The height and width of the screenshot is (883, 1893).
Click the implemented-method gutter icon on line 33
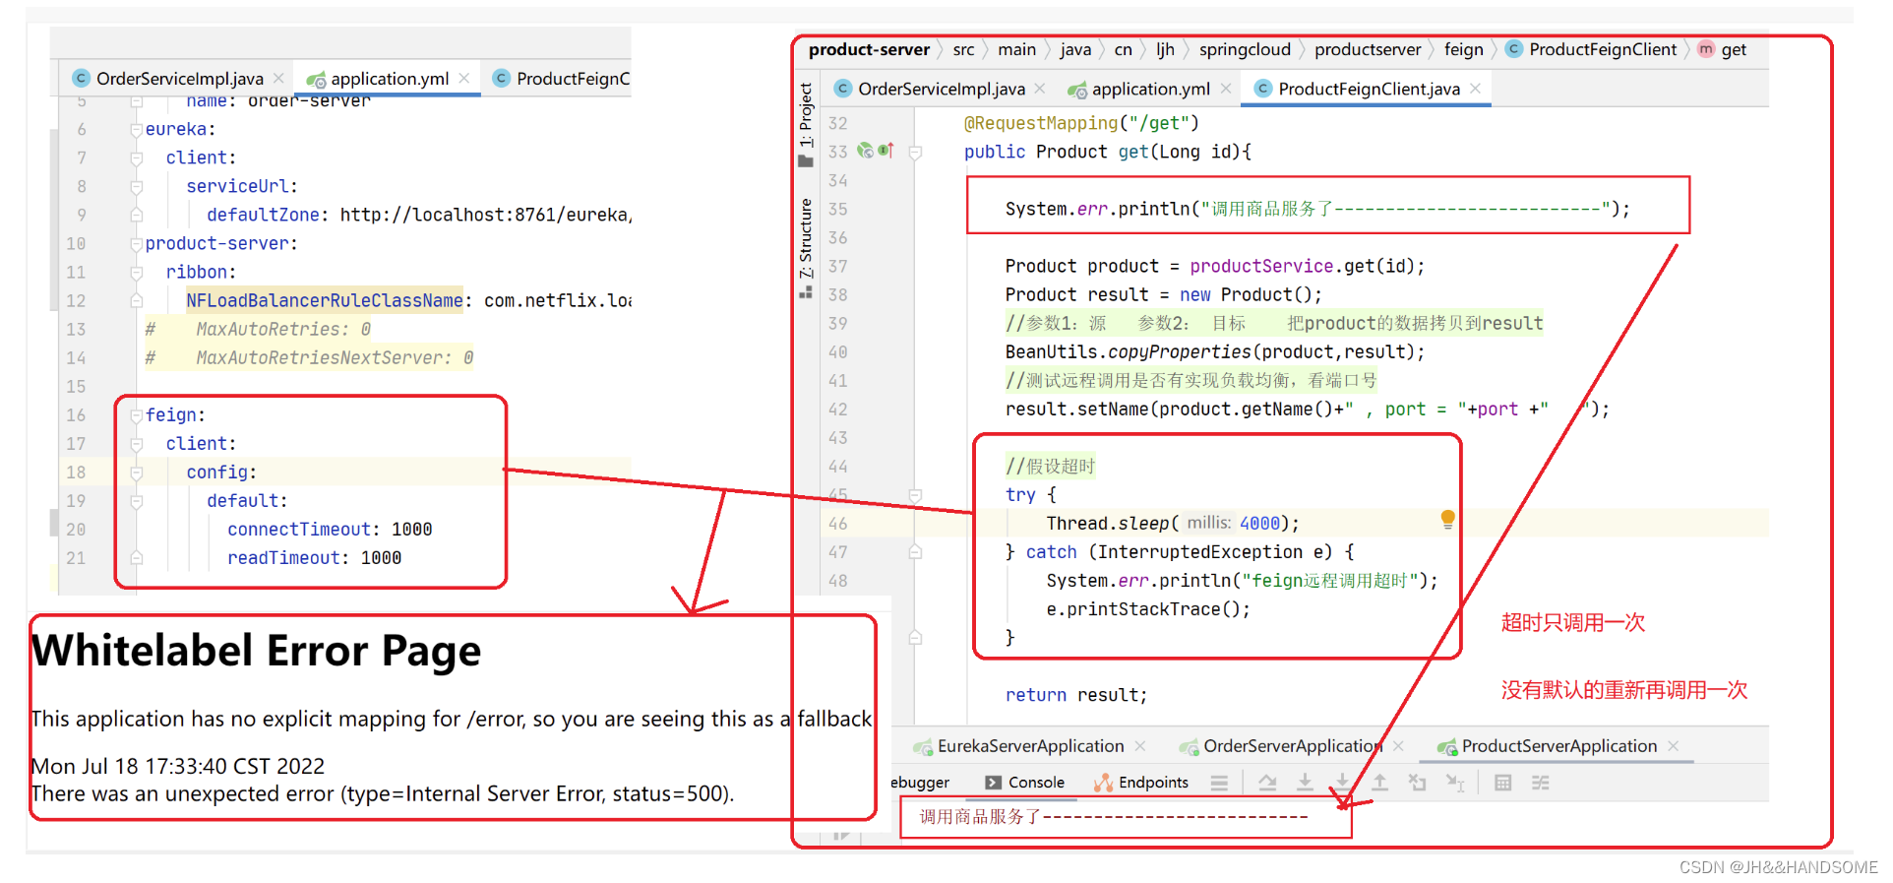(x=885, y=151)
